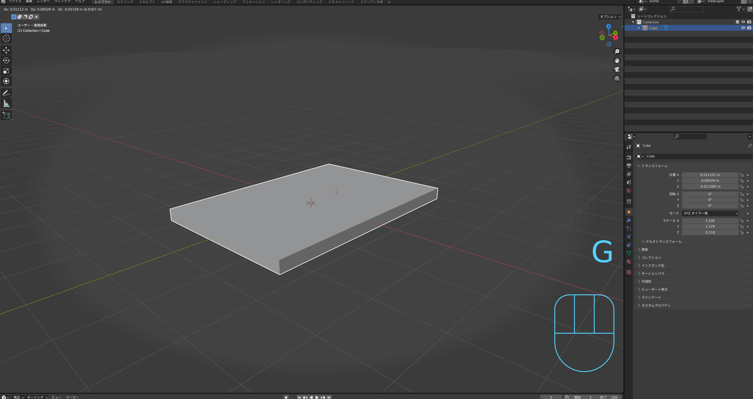Select the Move tool in toolbar
The height and width of the screenshot is (399, 753).
point(6,50)
